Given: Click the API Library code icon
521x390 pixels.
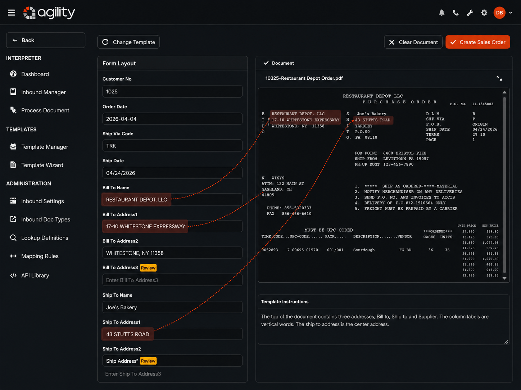Looking at the screenshot, I should point(13,275).
